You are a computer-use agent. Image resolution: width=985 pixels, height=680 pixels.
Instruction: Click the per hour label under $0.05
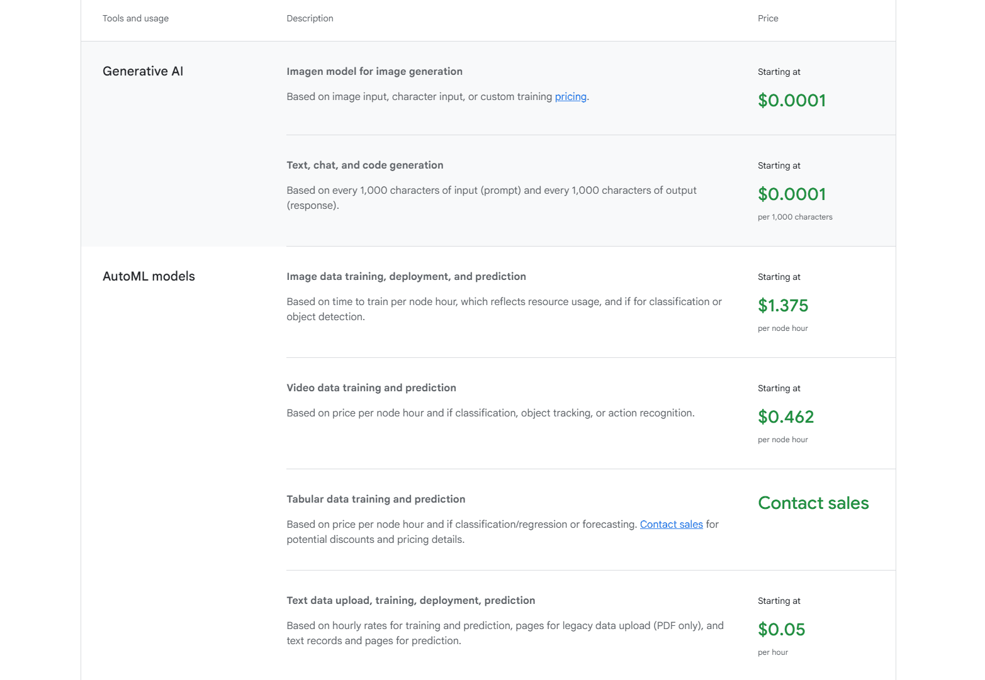(772, 652)
